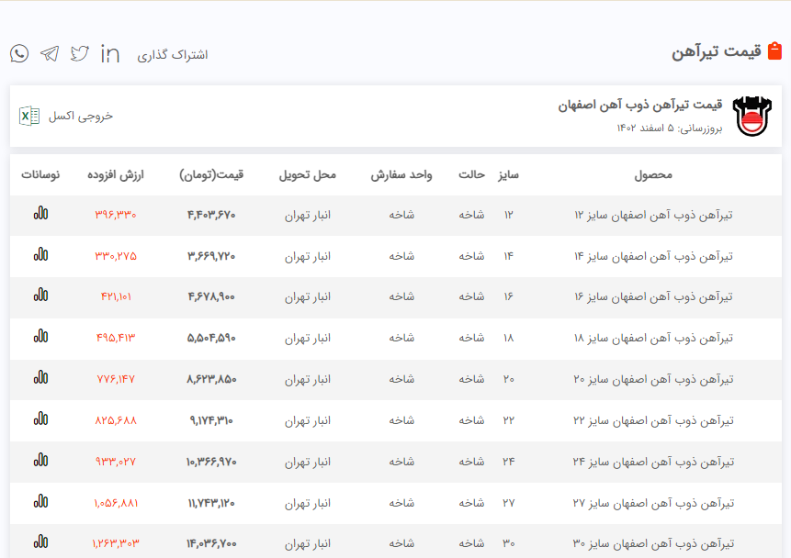Image resolution: width=791 pixels, height=558 pixels.
Task: Click the نوسانات column header
Action: click(x=40, y=174)
